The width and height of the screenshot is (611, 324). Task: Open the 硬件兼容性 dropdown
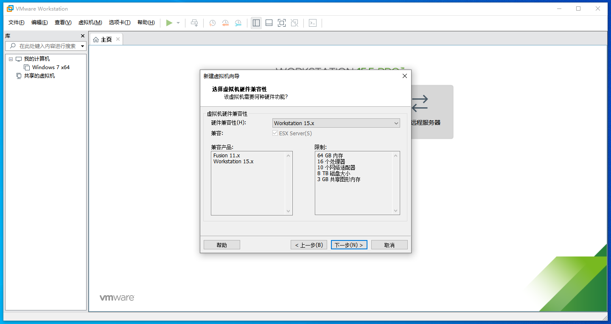pyautogui.click(x=336, y=123)
